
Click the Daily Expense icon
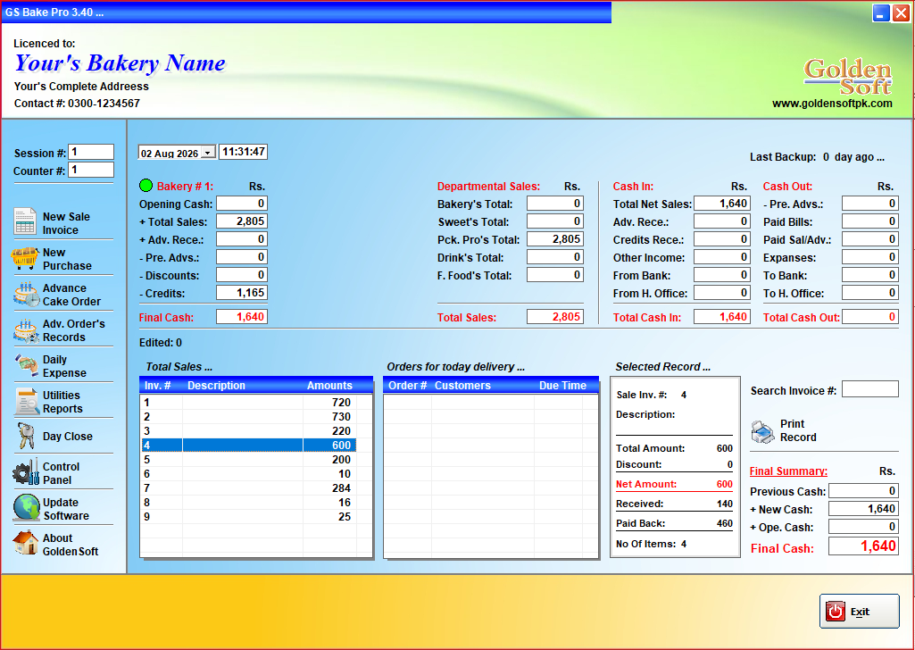26,365
